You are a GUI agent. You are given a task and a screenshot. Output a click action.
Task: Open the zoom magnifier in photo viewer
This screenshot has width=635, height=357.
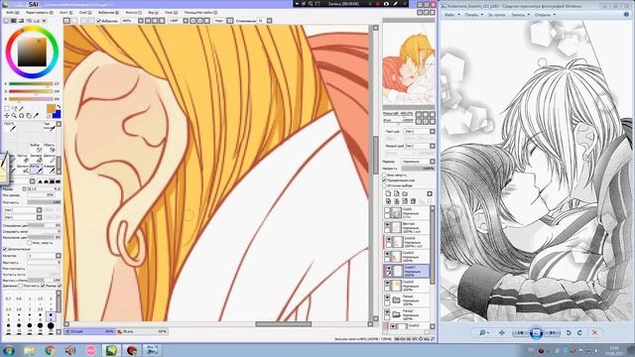(483, 333)
